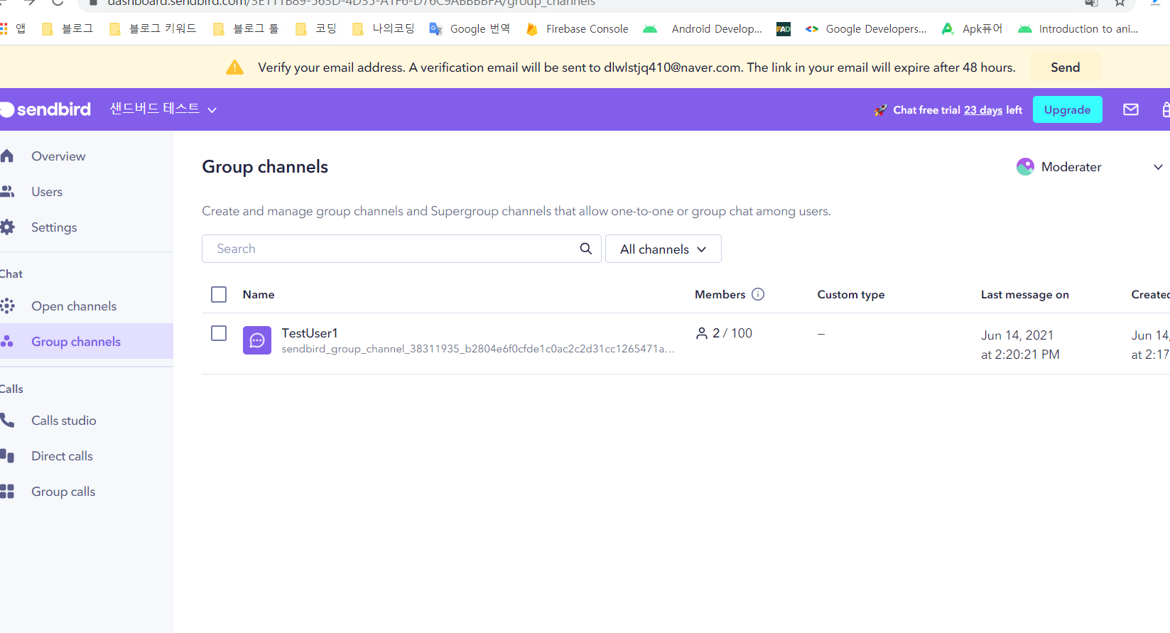Click the sendbird_group_channel URL text

coord(478,349)
